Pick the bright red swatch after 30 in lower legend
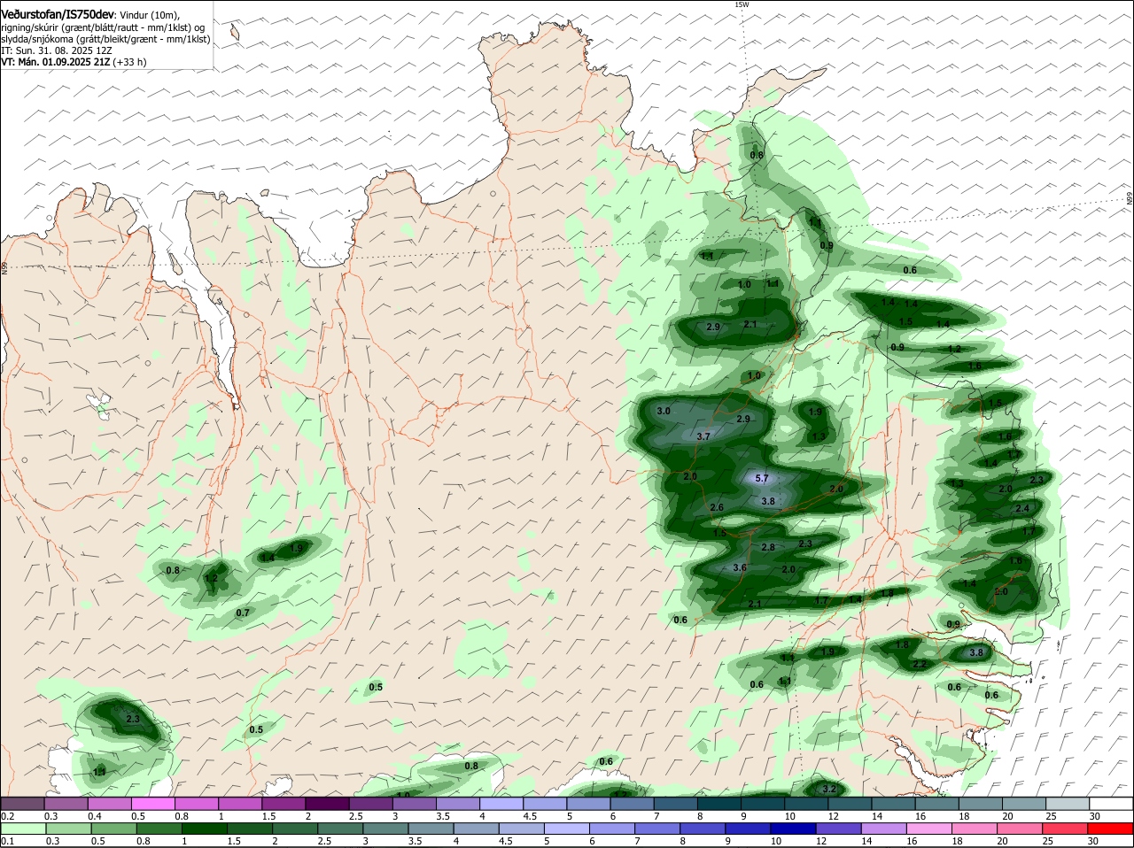The image size is (1134, 848). coord(1112,829)
